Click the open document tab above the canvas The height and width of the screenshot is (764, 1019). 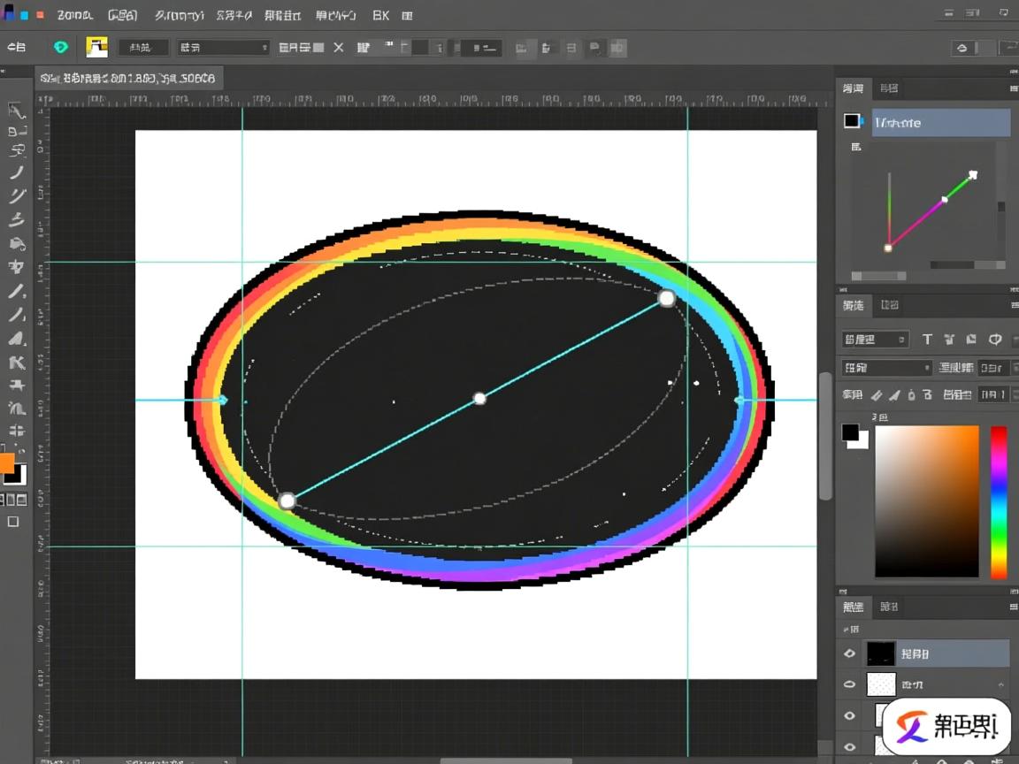click(x=128, y=79)
